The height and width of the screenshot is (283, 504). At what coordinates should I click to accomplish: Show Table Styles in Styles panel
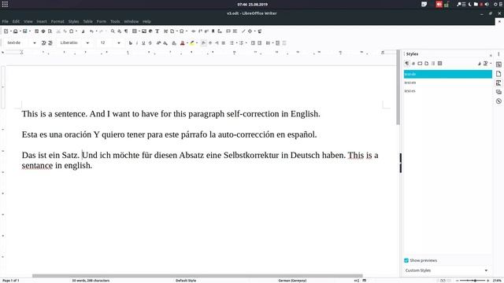(x=439, y=64)
